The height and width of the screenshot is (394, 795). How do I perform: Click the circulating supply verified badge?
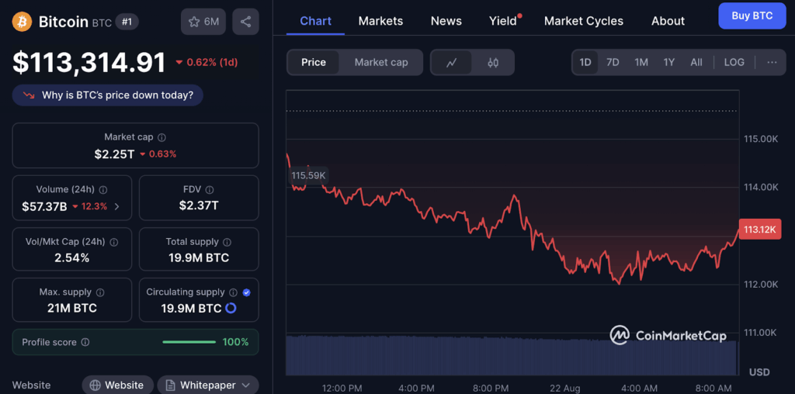[x=247, y=292]
